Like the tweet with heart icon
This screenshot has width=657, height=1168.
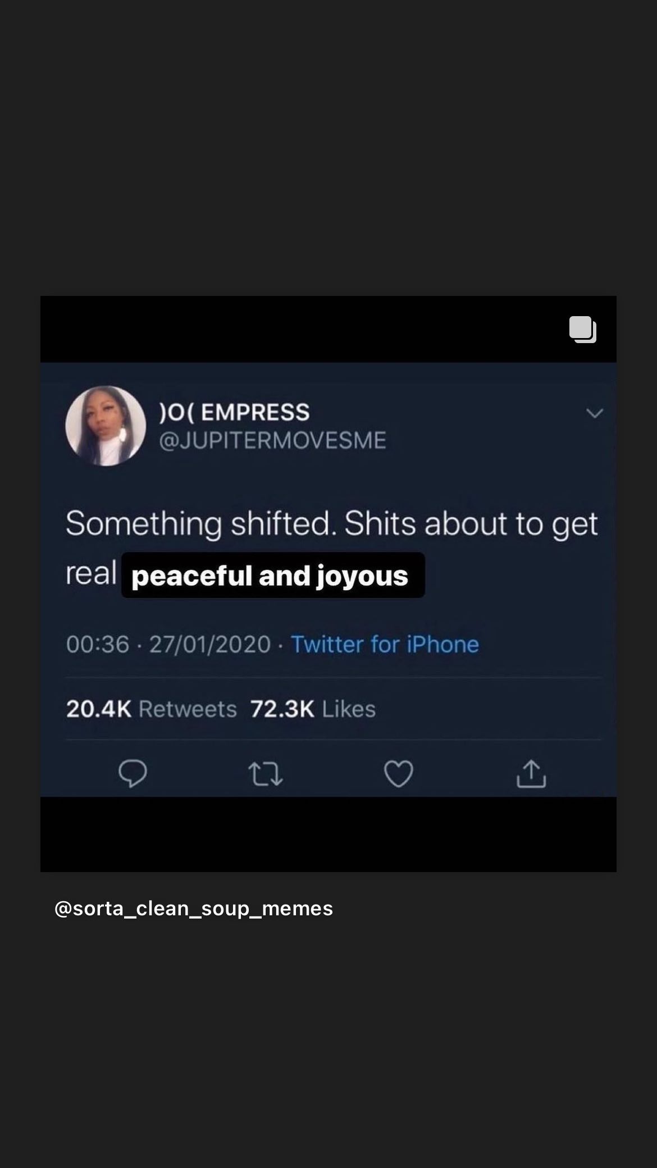[399, 773]
